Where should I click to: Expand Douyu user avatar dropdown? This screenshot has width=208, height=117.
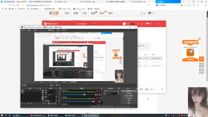pyautogui.click(x=155, y=13)
